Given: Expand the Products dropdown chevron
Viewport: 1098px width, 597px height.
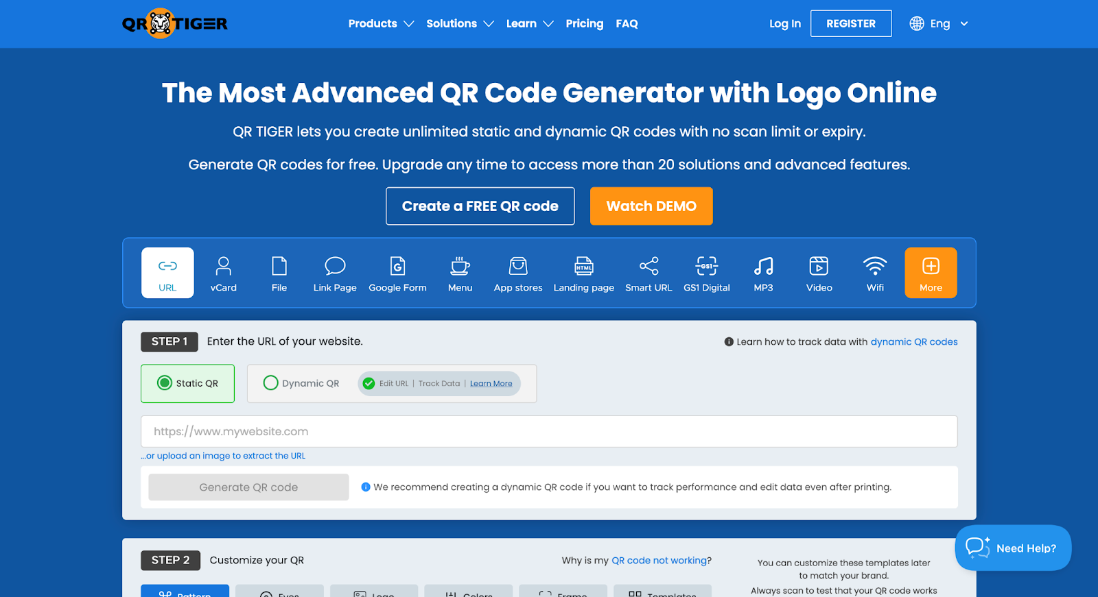Looking at the screenshot, I should (409, 24).
